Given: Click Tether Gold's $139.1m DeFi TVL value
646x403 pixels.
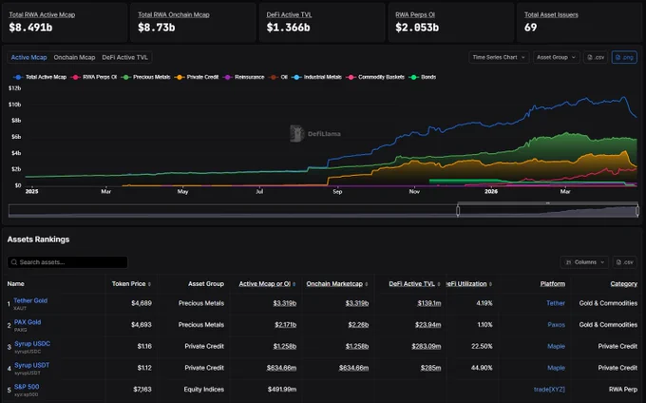Looking at the screenshot, I should point(428,303).
